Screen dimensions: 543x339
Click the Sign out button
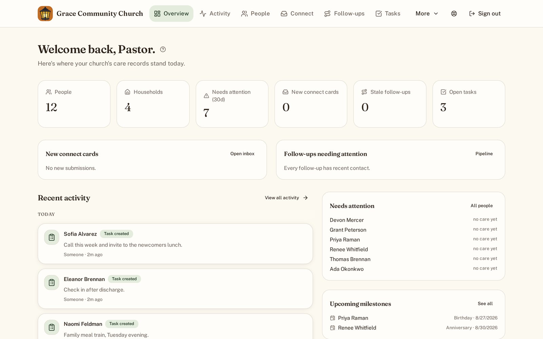485,14
